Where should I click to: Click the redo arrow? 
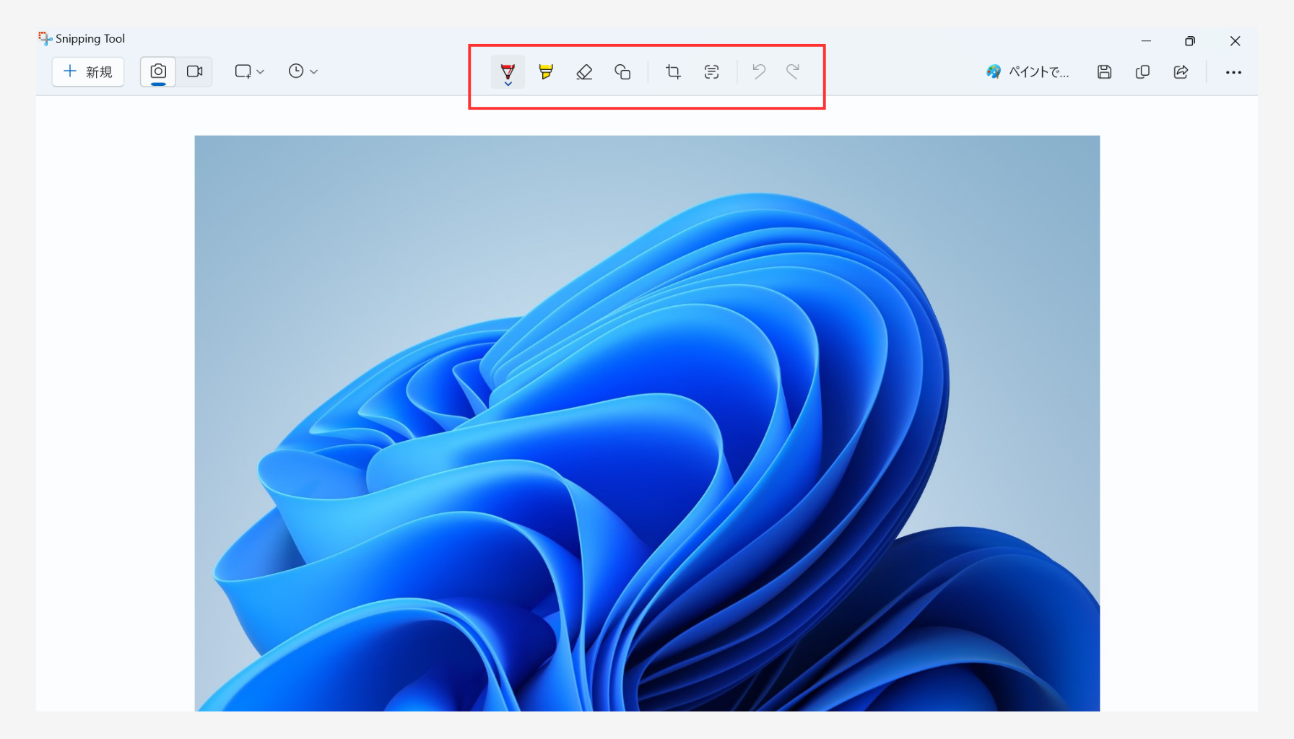click(793, 71)
